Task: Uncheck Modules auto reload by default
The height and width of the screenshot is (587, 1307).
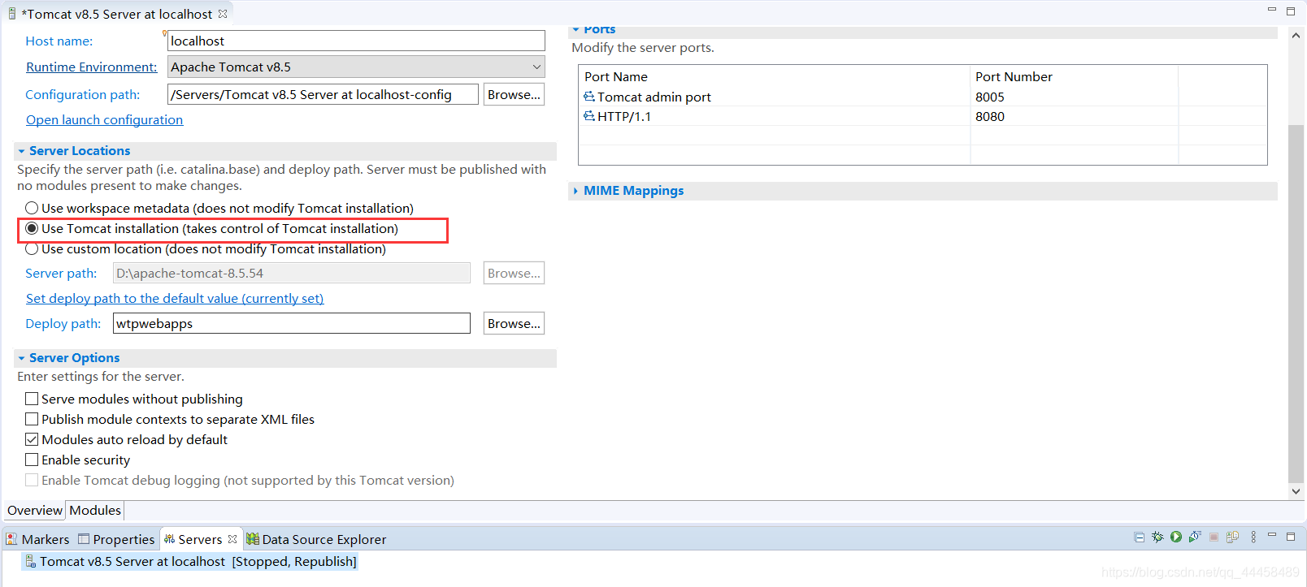Action: 32,439
